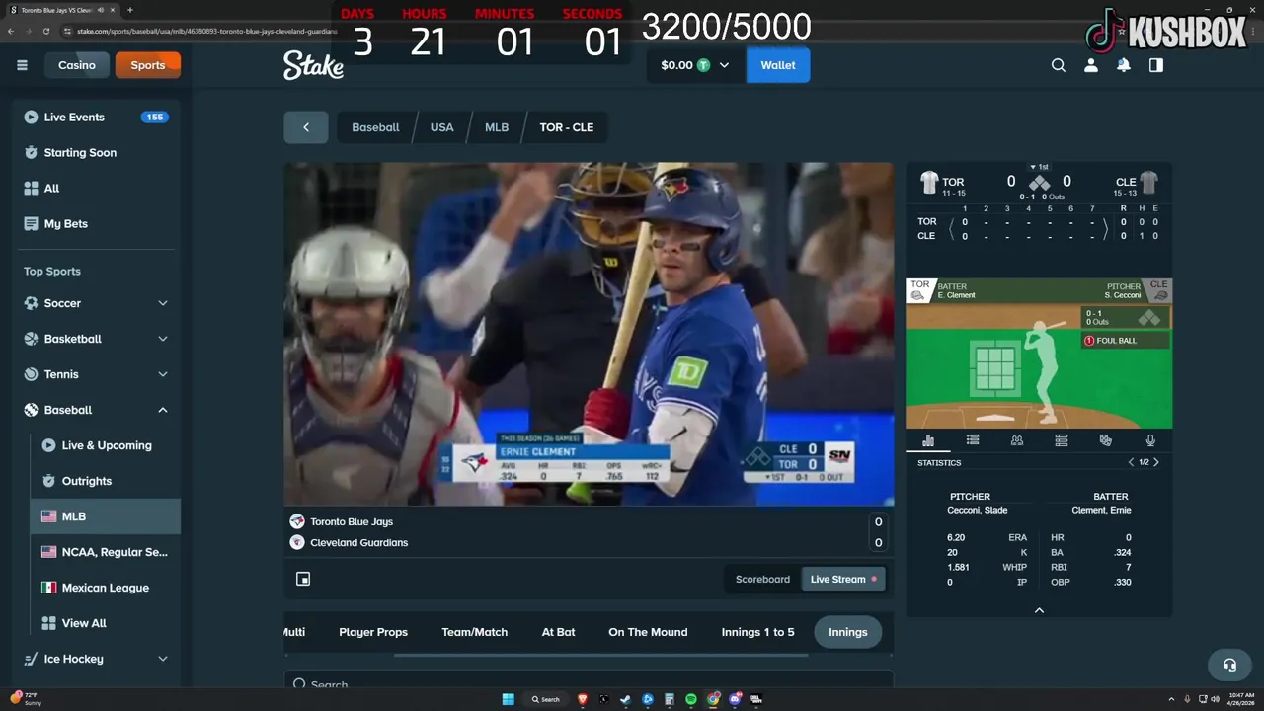Select the Innings 1 to 5 tab

(758, 632)
